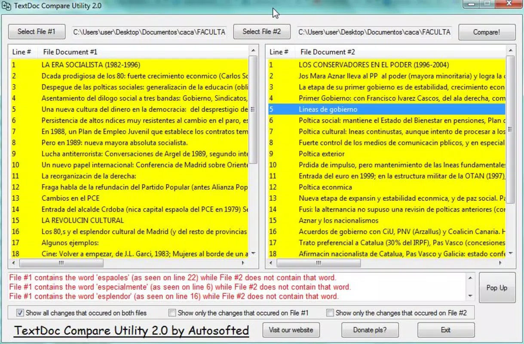
Task: Select row 'LOS CONSERVADORES EN EL PODER (1996-2004)'
Action: tap(386, 65)
